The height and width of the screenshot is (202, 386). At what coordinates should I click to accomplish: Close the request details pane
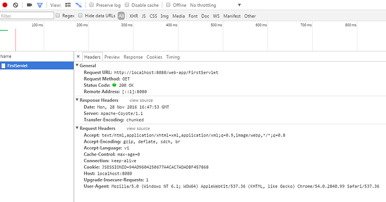click(x=78, y=57)
